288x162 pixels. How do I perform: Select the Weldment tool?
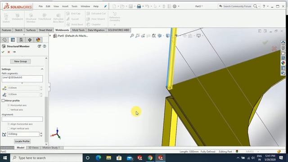(17, 17)
